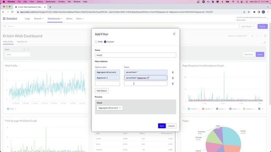Open the Alerts page
The width and height of the screenshot is (271, 152).
point(69,19)
